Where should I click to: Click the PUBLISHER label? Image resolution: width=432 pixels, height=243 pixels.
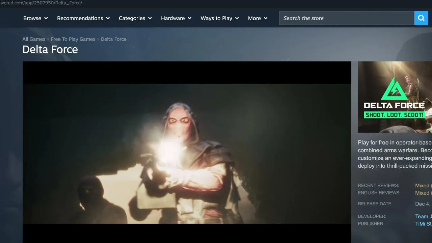click(371, 224)
